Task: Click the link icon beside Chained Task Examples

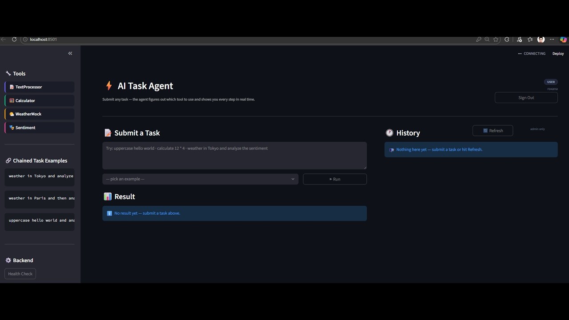Action: pos(8,161)
